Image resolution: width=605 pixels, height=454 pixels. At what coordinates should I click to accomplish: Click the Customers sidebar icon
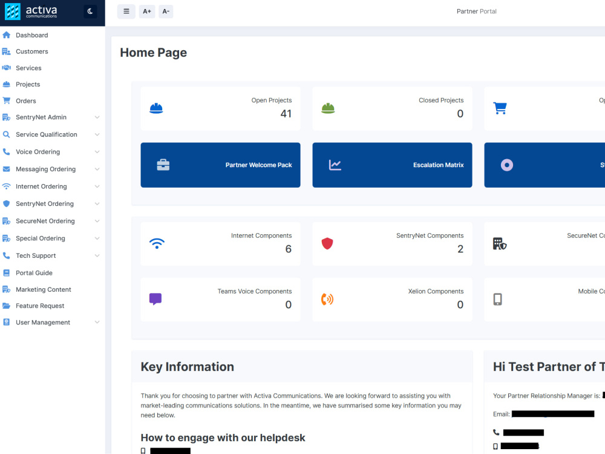6,51
